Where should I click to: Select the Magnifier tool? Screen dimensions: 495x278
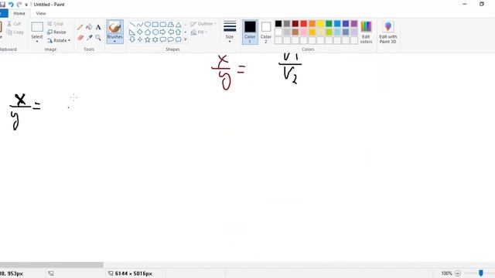point(98,38)
